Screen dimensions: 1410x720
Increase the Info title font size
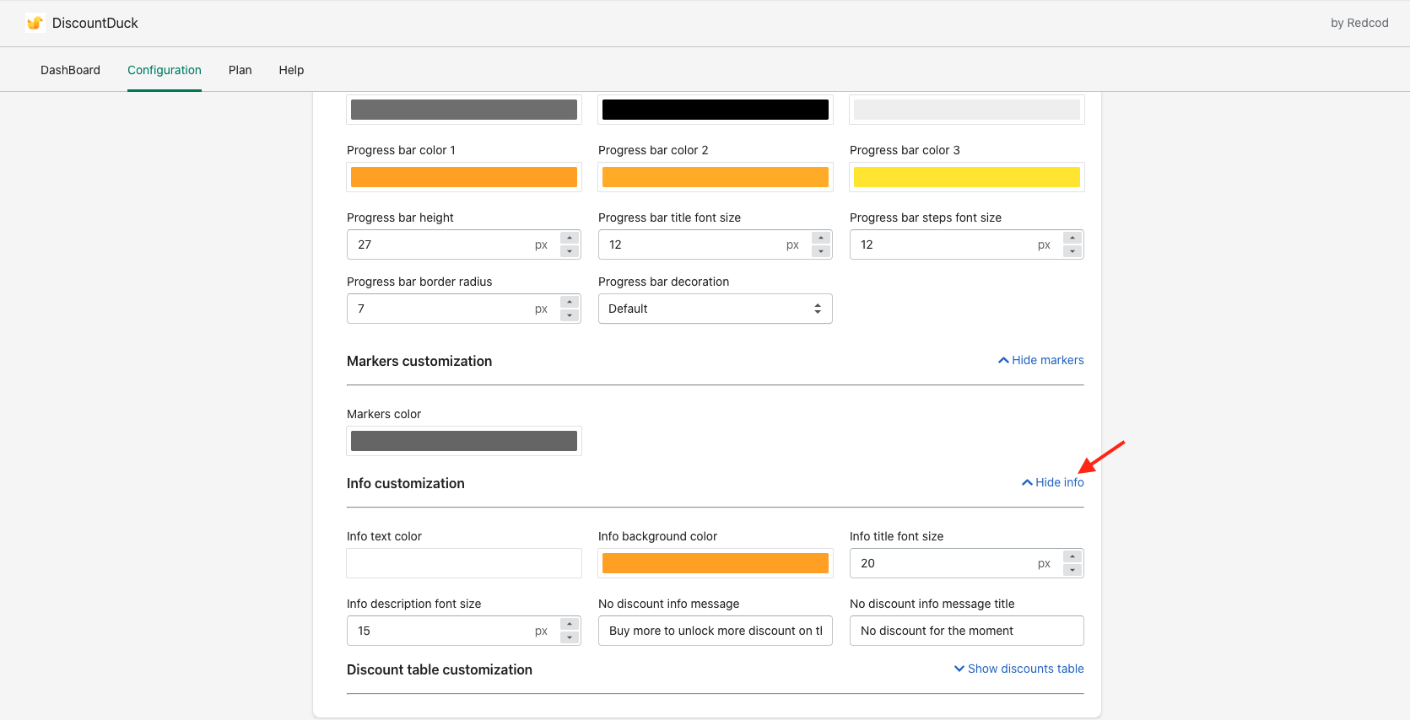(1072, 556)
